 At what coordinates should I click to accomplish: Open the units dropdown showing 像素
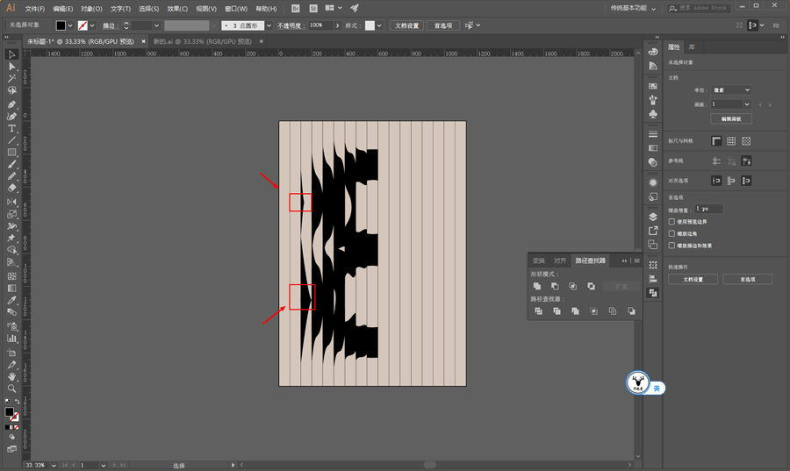731,90
